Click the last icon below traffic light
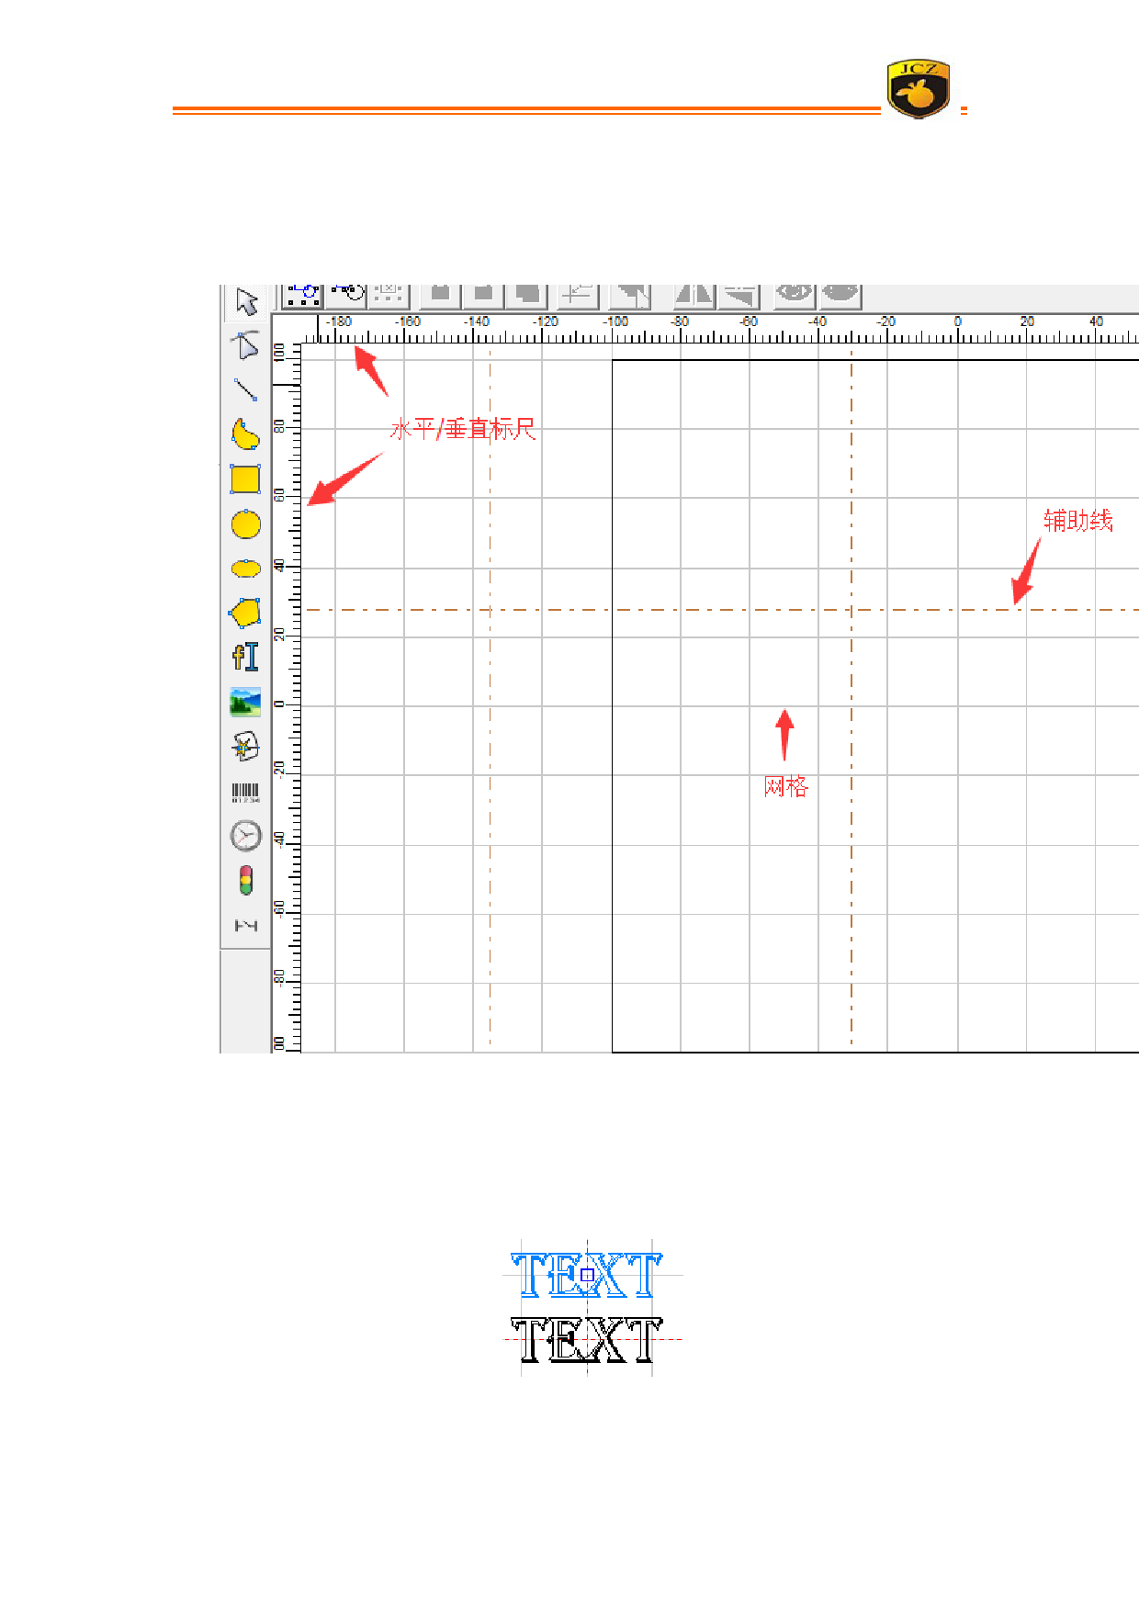Viewport: 1139px width, 1611px height. tap(245, 925)
